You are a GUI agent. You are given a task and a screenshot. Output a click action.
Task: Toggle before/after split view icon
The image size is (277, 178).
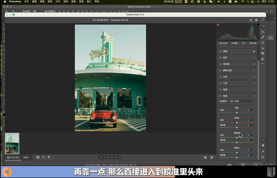[x=211, y=157]
